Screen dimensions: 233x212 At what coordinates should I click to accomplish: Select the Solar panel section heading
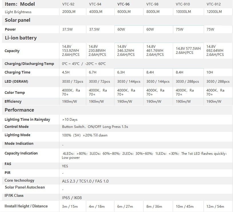pyautogui.click(x=18, y=20)
